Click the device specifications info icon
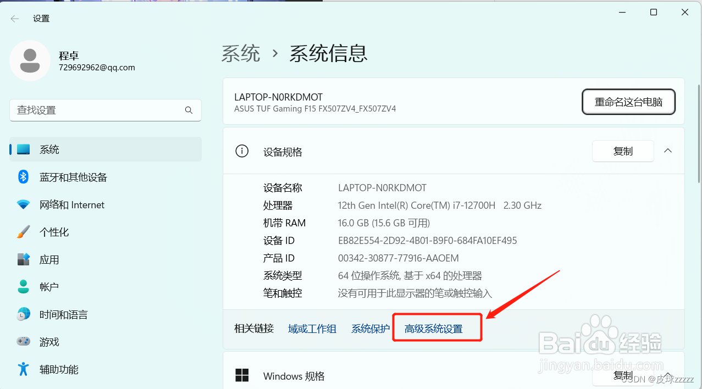 [x=242, y=151]
